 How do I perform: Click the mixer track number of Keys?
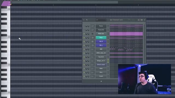click(x=92, y=38)
